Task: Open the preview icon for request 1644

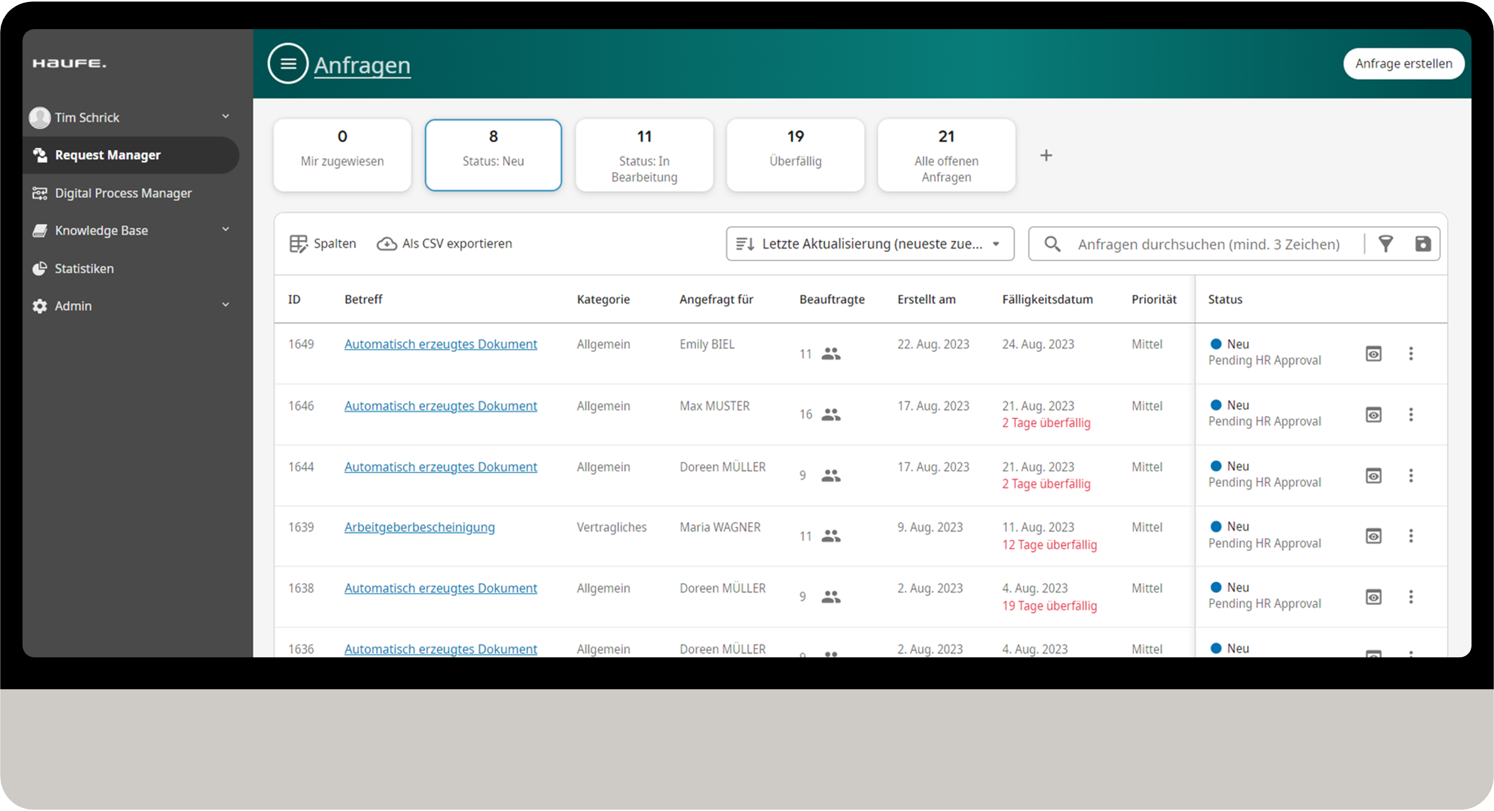Action: pos(1374,476)
